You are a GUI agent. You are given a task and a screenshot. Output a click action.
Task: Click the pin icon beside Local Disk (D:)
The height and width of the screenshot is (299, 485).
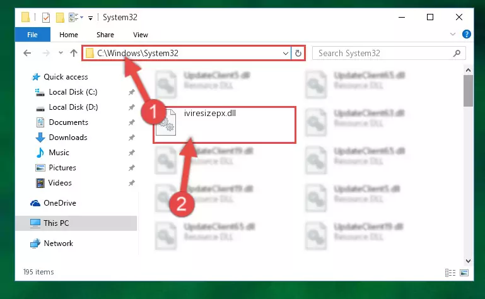pos(131,107)
